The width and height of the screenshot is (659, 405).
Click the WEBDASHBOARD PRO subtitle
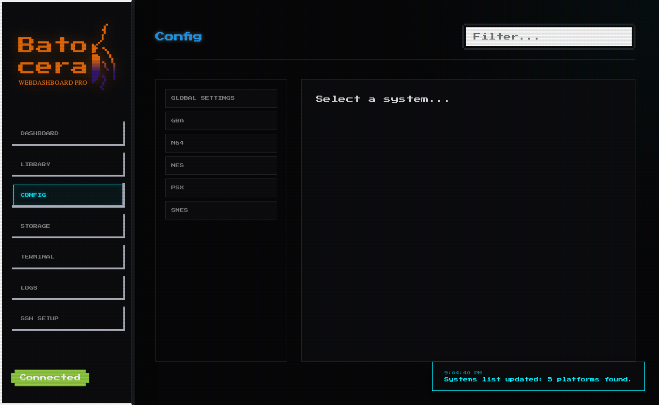pos(53,83)
